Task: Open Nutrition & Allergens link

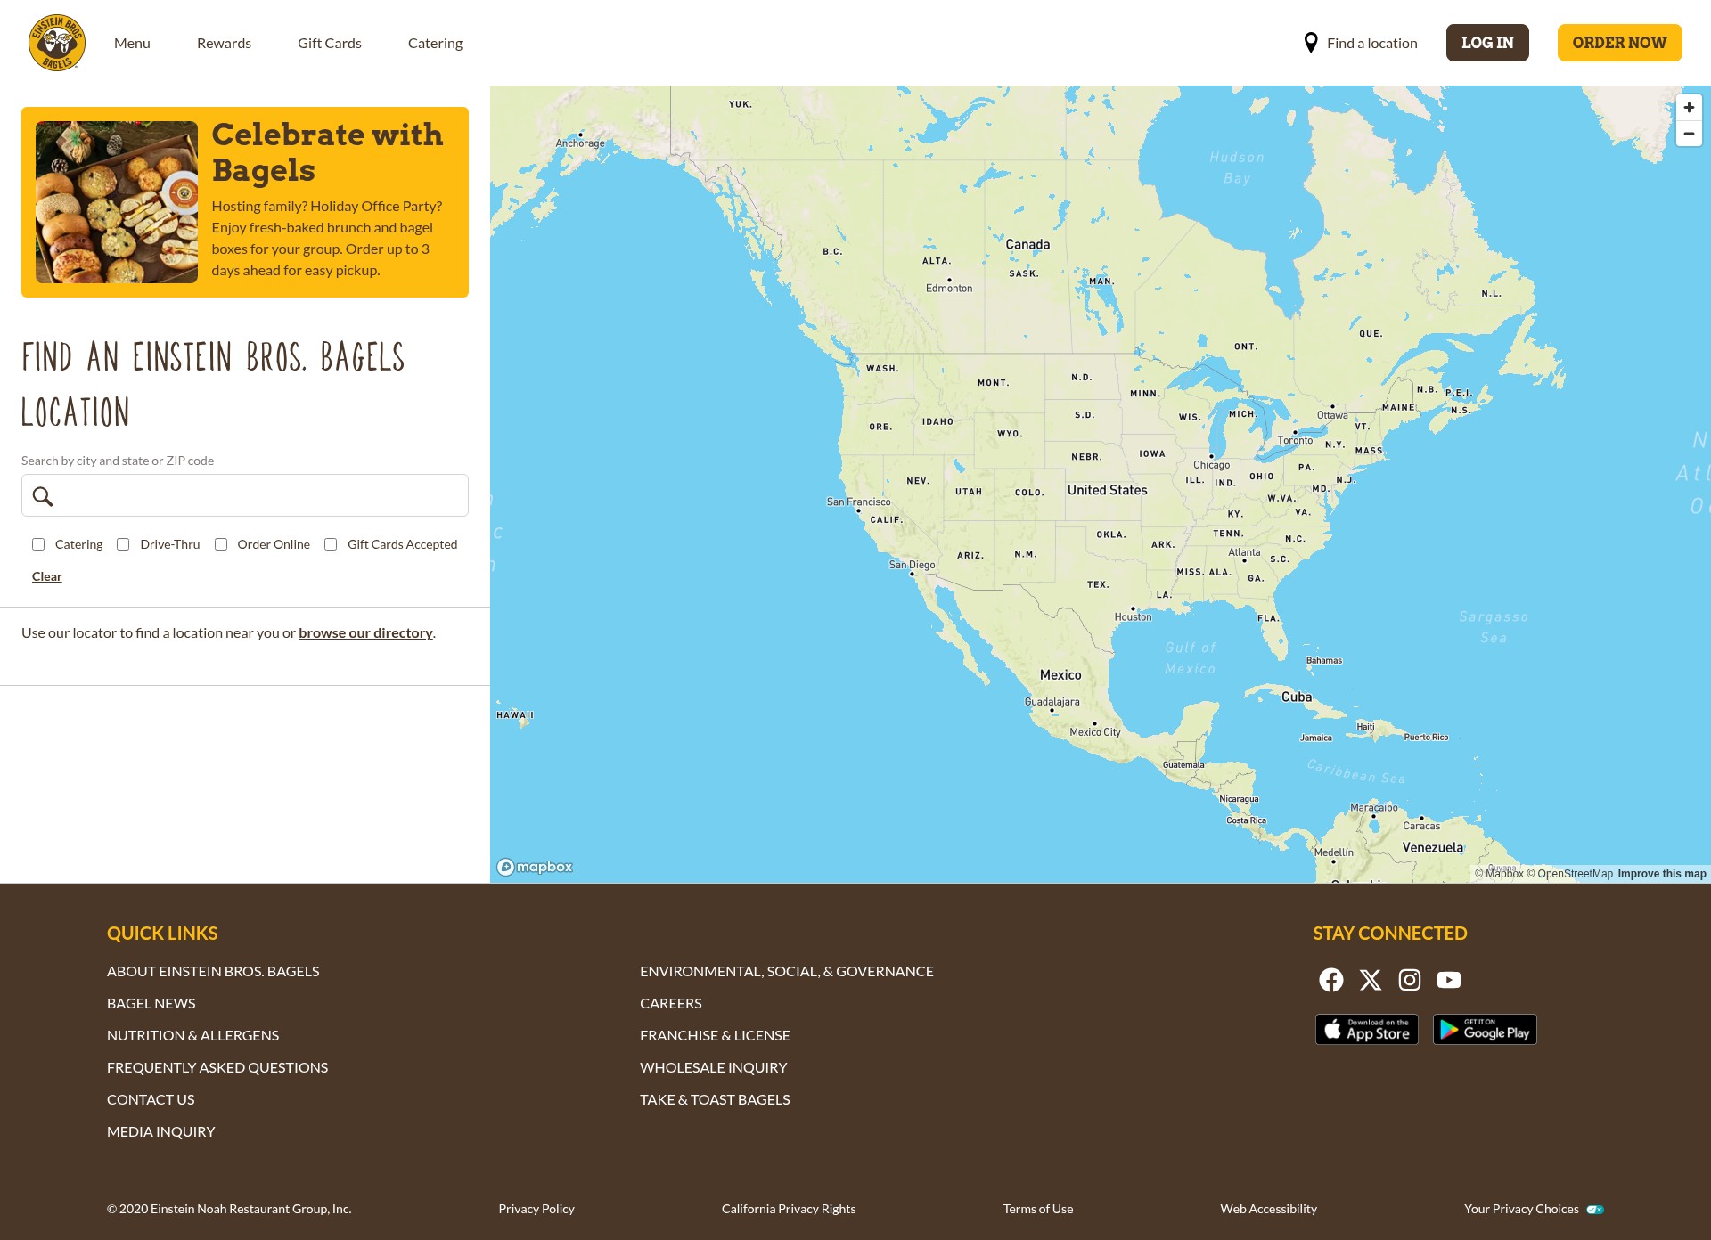Action: [x=192, y=1035]
